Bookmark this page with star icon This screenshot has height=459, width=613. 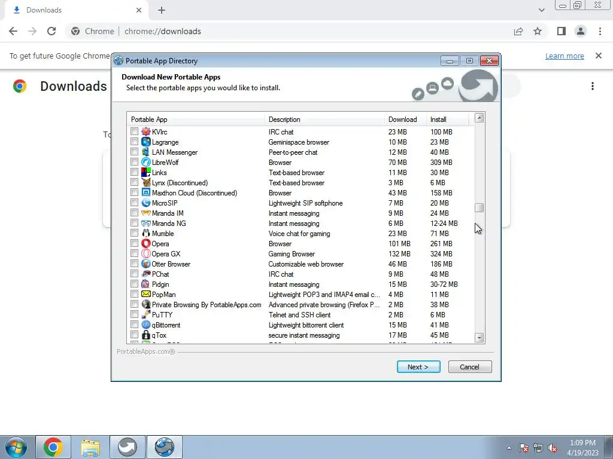538,31
